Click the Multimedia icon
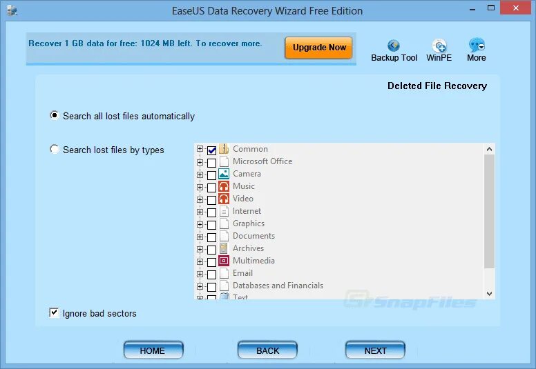 pyautogui.click(x=224, y=261)
